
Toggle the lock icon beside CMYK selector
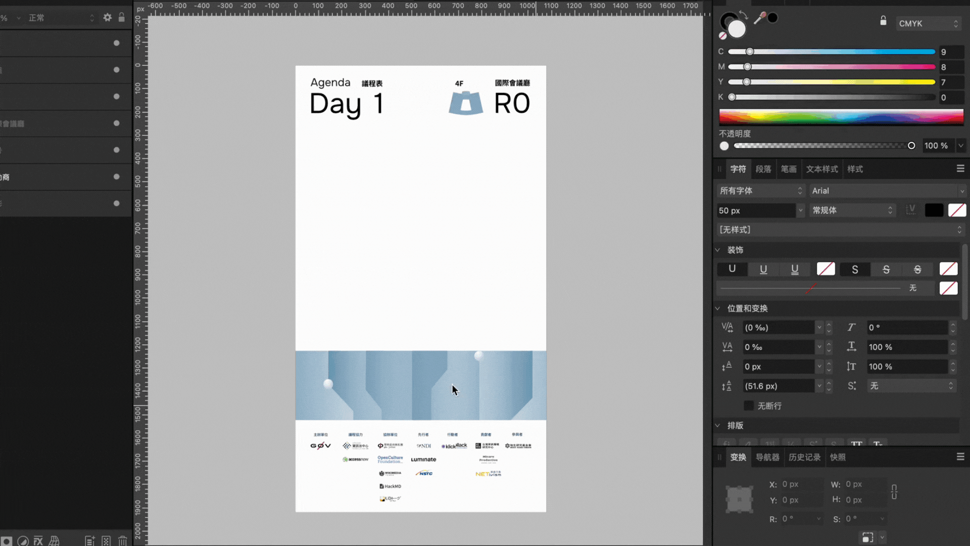click(x=883, y=21)
